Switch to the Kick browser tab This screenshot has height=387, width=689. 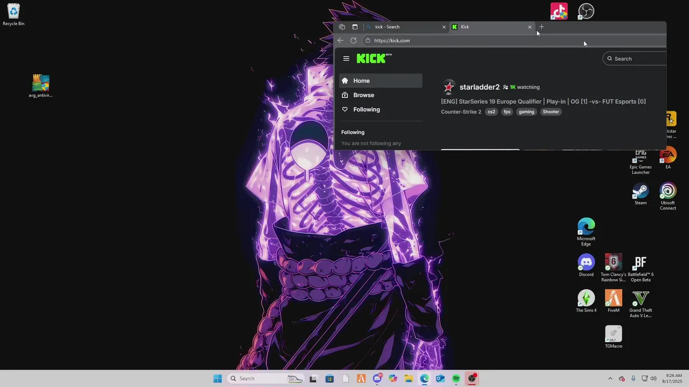tap(492, 27)
